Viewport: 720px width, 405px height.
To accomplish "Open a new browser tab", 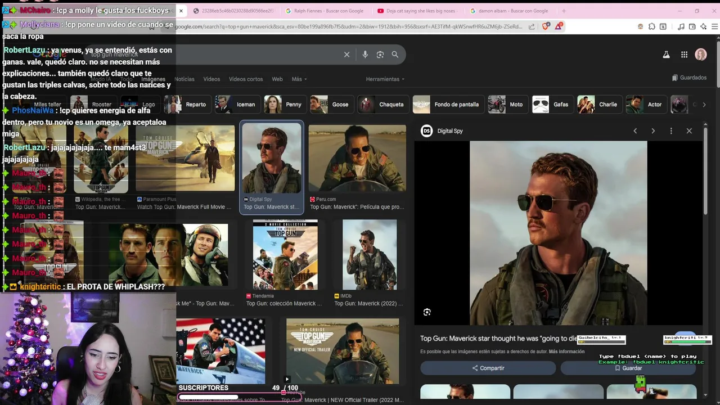I will pos(564,11).
